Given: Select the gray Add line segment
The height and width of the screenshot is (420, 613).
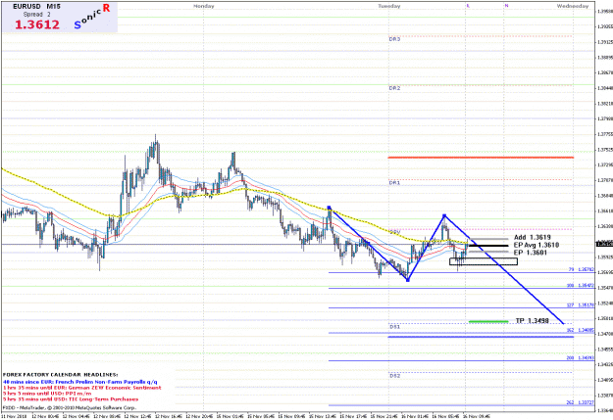Looking at the screenshot, I should coord(488,239).
